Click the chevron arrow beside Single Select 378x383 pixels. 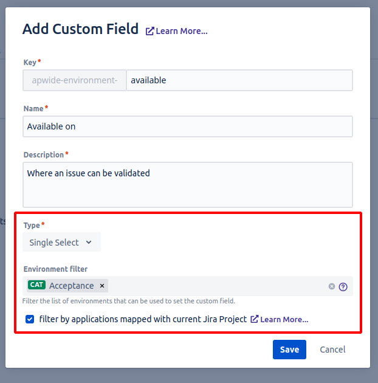tap(89, 243)
